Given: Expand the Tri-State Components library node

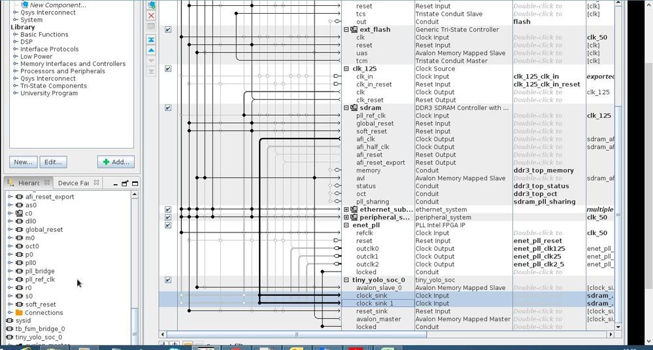Looking at the screenshot, I should 16,86.
